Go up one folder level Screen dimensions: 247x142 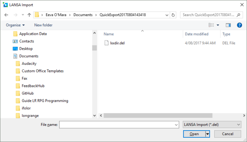click(x=29, y=15)
